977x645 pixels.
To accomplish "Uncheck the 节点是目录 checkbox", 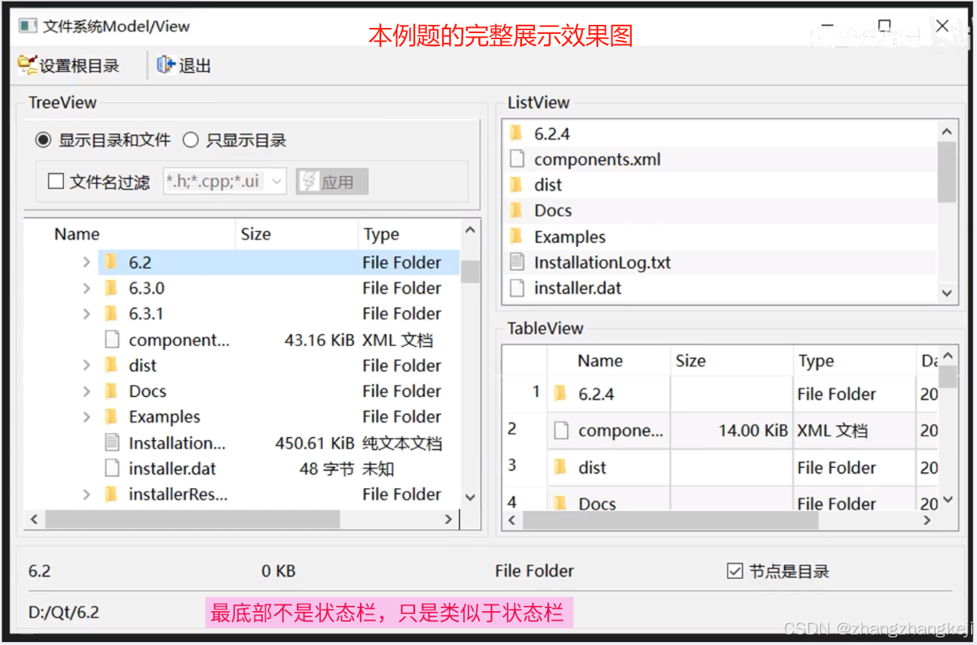I will (735, 570).
